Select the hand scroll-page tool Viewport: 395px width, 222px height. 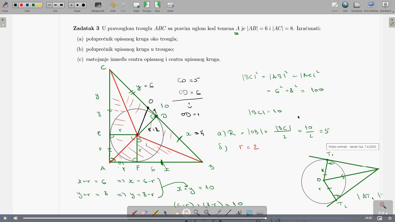pos(186,212)
